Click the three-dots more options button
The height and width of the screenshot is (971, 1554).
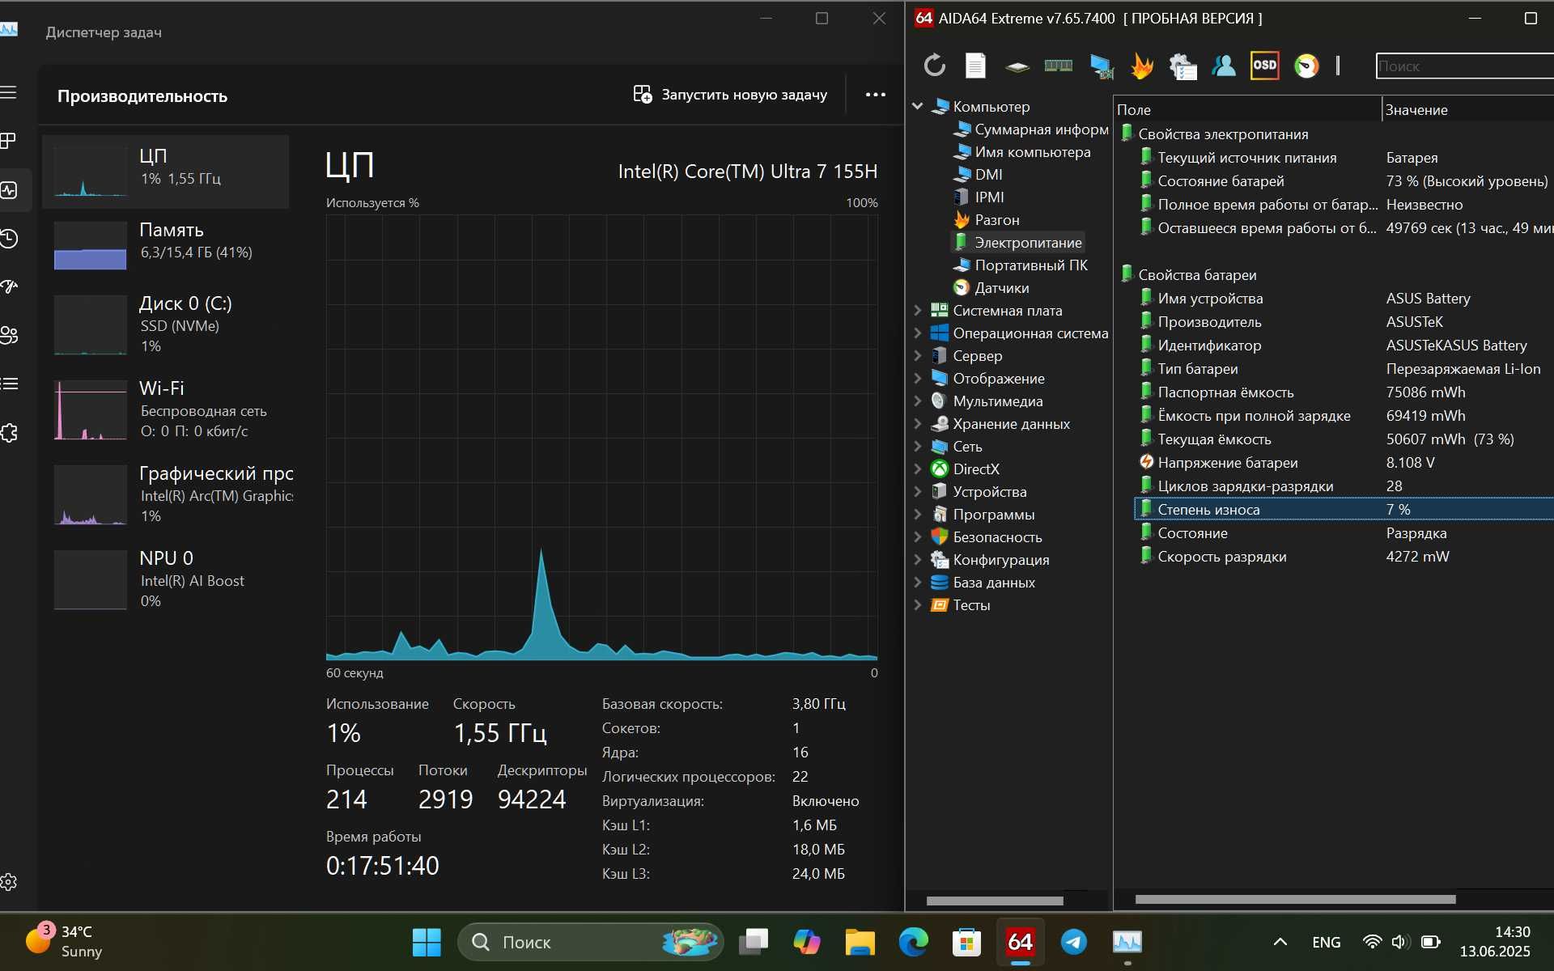click(x=876, y=95)
